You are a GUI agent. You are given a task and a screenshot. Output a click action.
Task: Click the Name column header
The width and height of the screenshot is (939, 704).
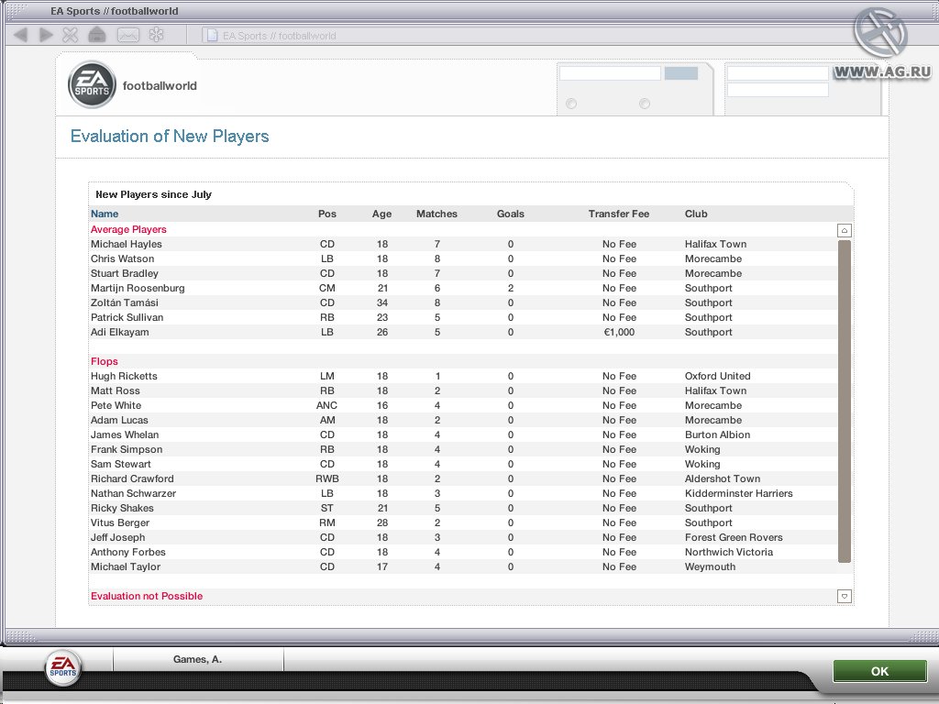(x=103, y=214)
